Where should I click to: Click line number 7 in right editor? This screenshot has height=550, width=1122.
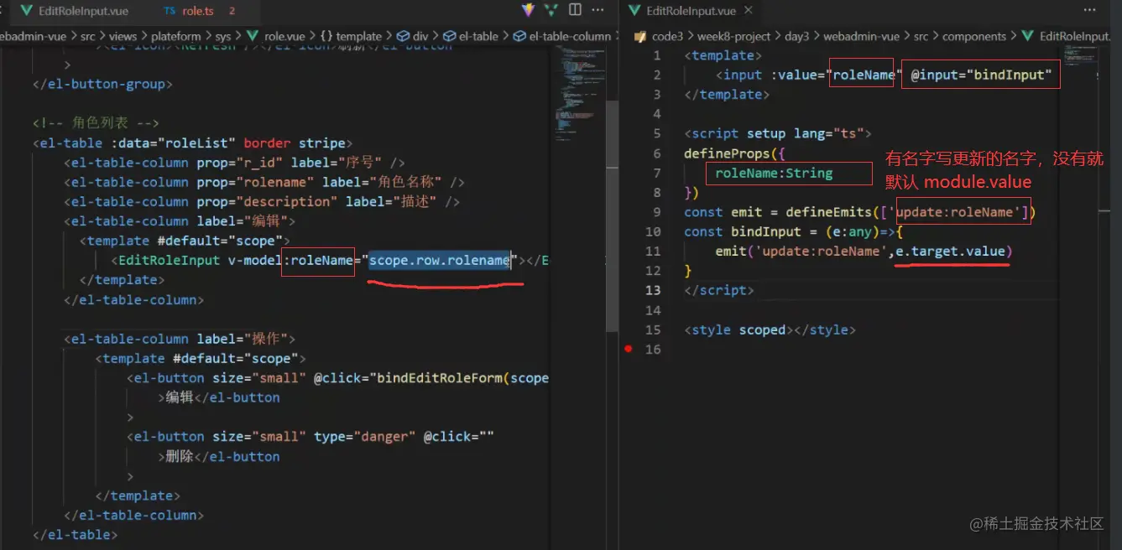click(657, 173)
